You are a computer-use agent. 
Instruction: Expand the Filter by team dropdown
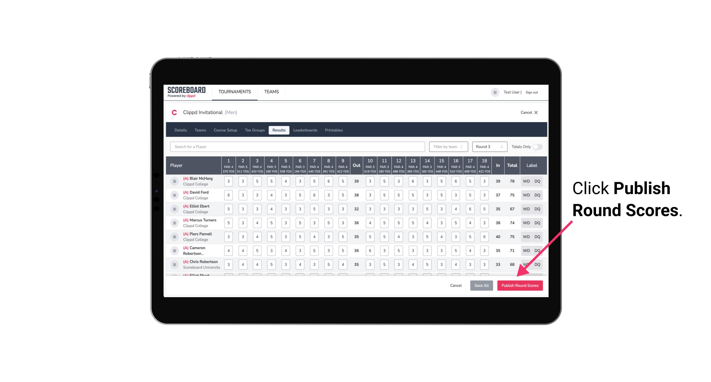pyautogui.click(x=448, y=147)
